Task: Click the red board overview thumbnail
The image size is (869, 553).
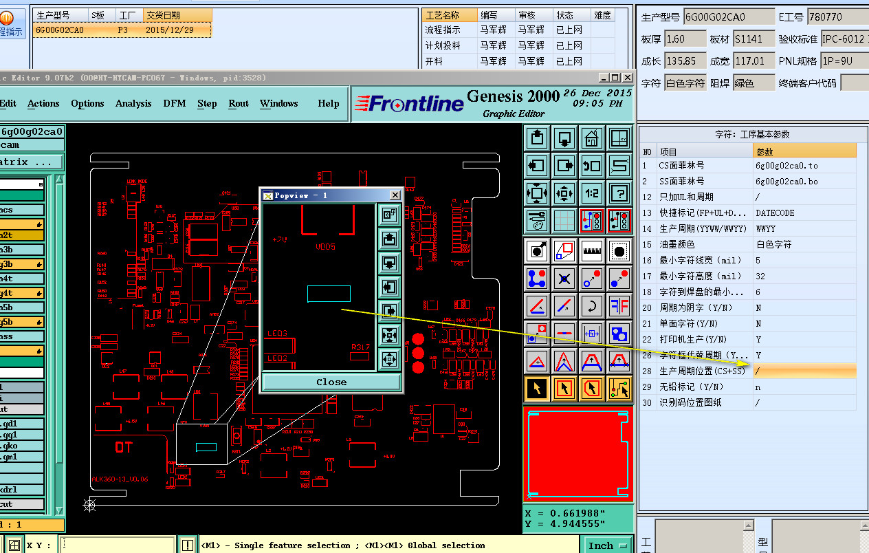Action: (577, 453)
